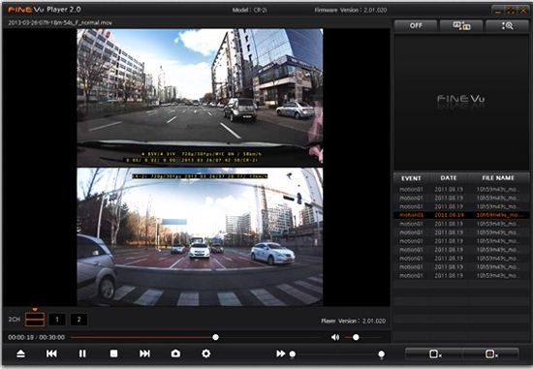Sort list by the EVENT column header
Image resolution: width=533 pixels, height=369 pixels.
click(411, 178)
